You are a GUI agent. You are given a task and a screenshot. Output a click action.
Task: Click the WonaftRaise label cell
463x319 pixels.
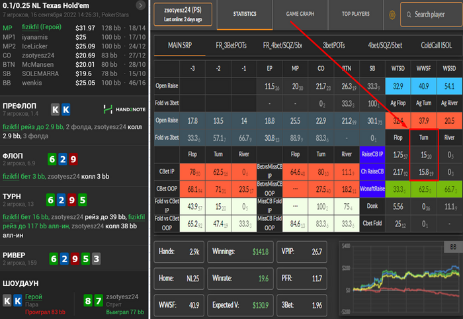(x=372, y=189)
